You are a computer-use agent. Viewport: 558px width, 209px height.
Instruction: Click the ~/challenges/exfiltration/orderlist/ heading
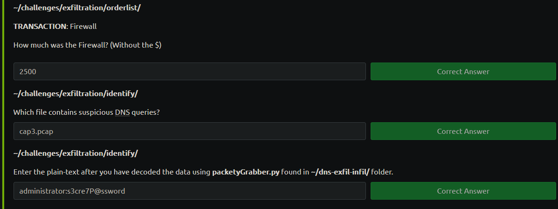(77, 8)
